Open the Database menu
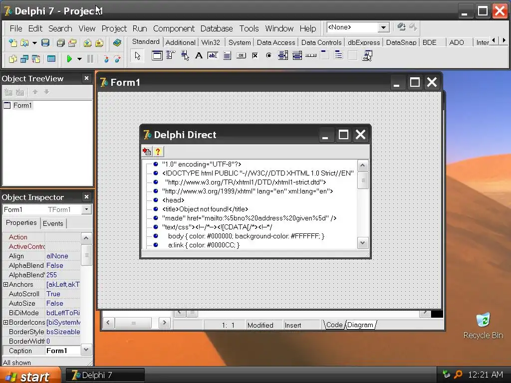 (217, 28)
